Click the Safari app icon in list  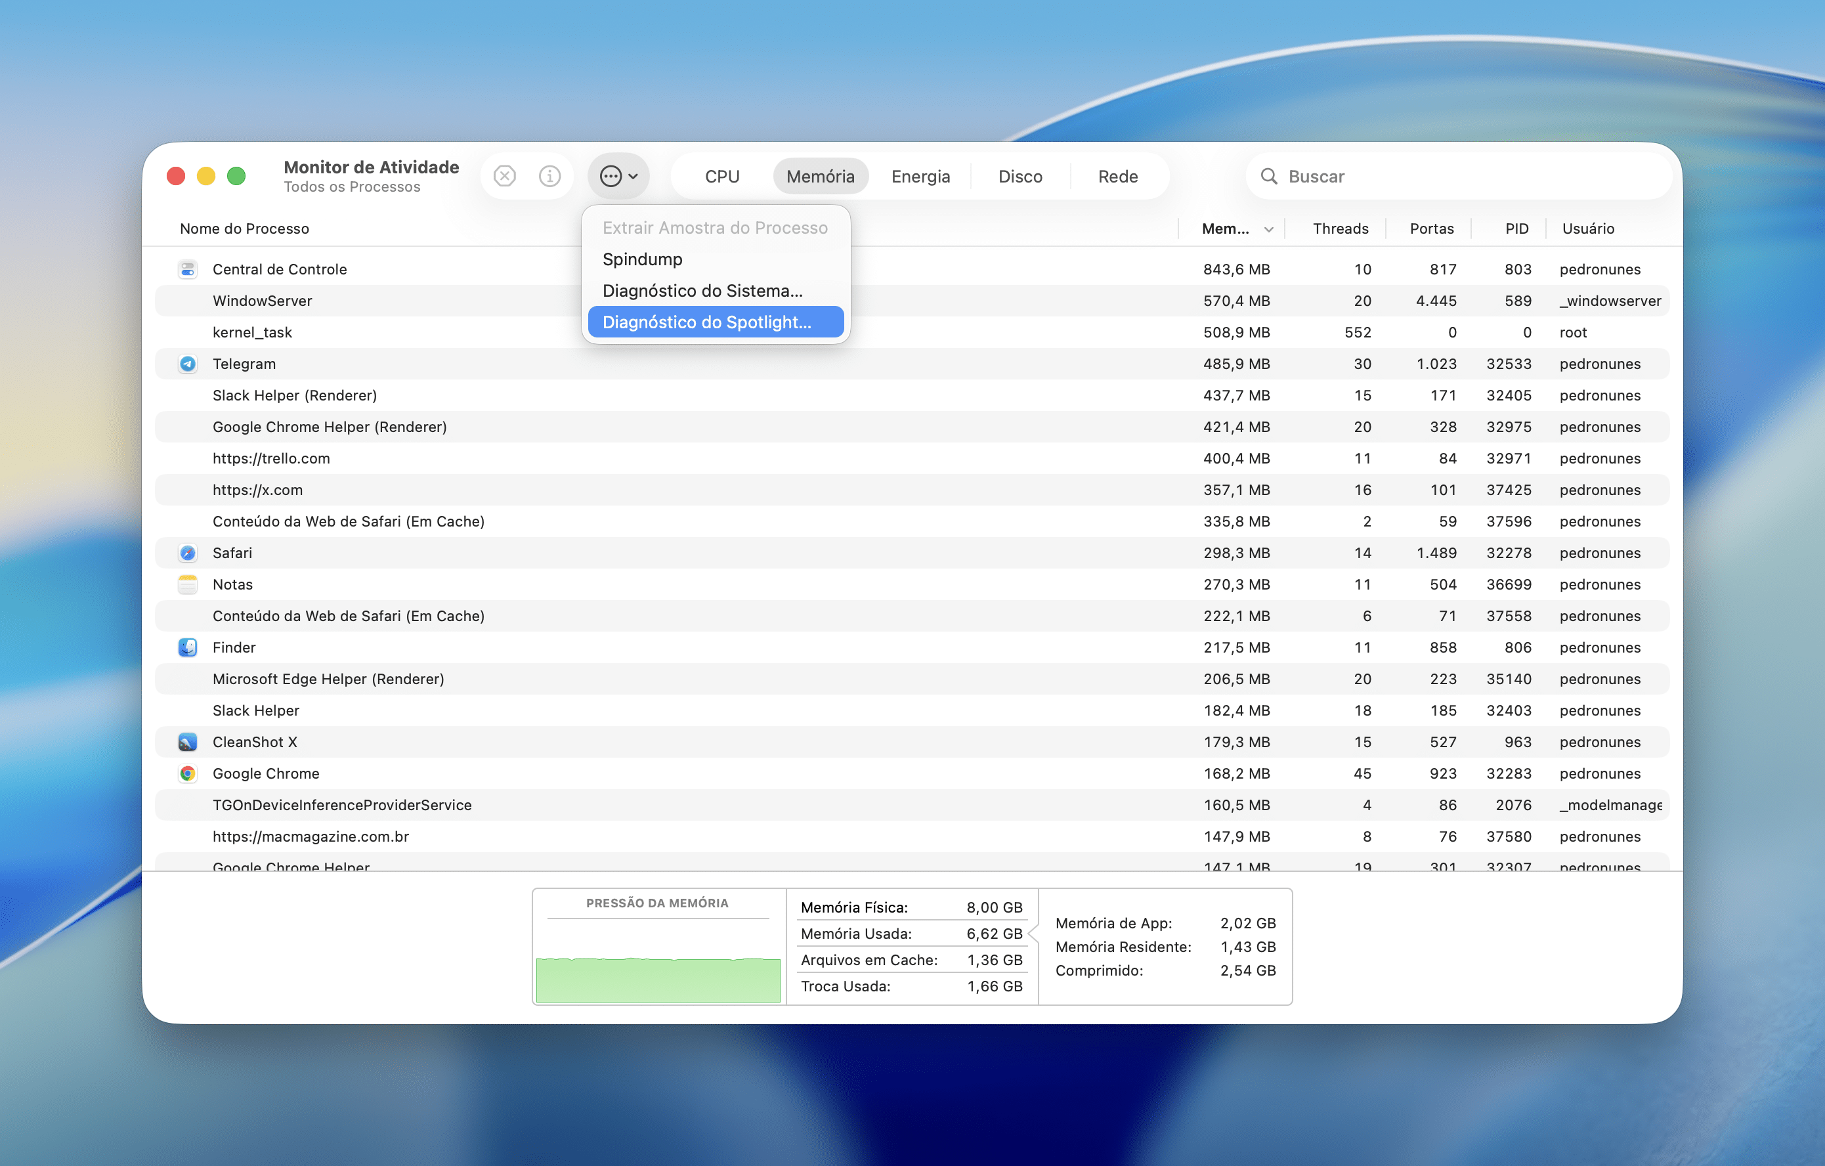coord(188,553)
